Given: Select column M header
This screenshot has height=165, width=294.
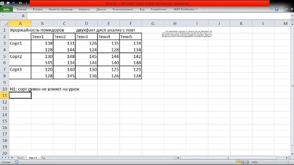Looking at the screenshot, I should [285, 23].
